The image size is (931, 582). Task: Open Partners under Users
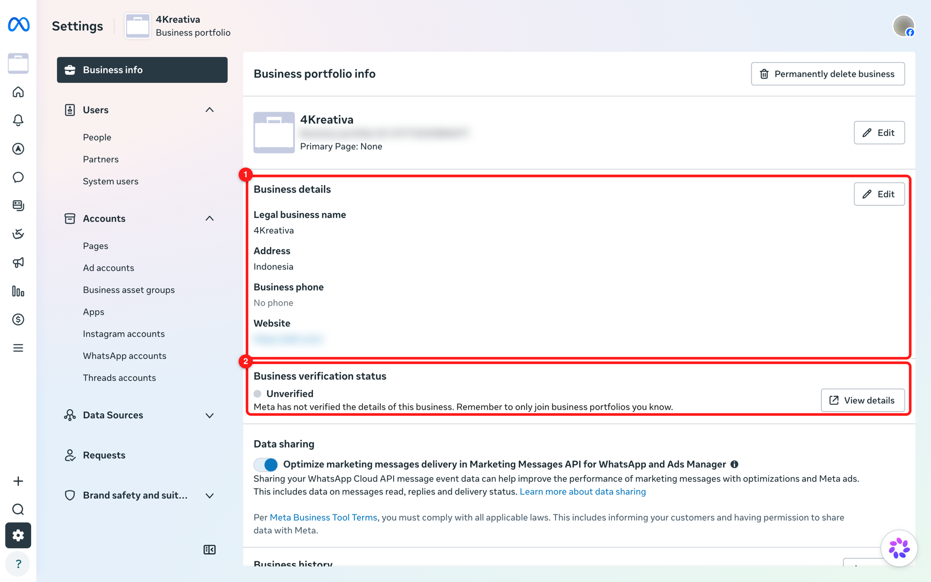coord(101,159)
